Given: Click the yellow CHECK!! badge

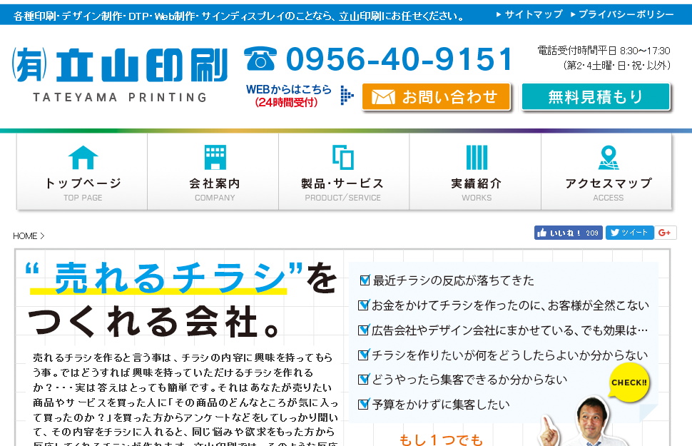Looking at the screenshot, I should click(629, 382).
